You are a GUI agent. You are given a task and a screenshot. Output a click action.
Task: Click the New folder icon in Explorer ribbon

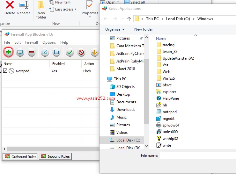click(x=41, y=5)
